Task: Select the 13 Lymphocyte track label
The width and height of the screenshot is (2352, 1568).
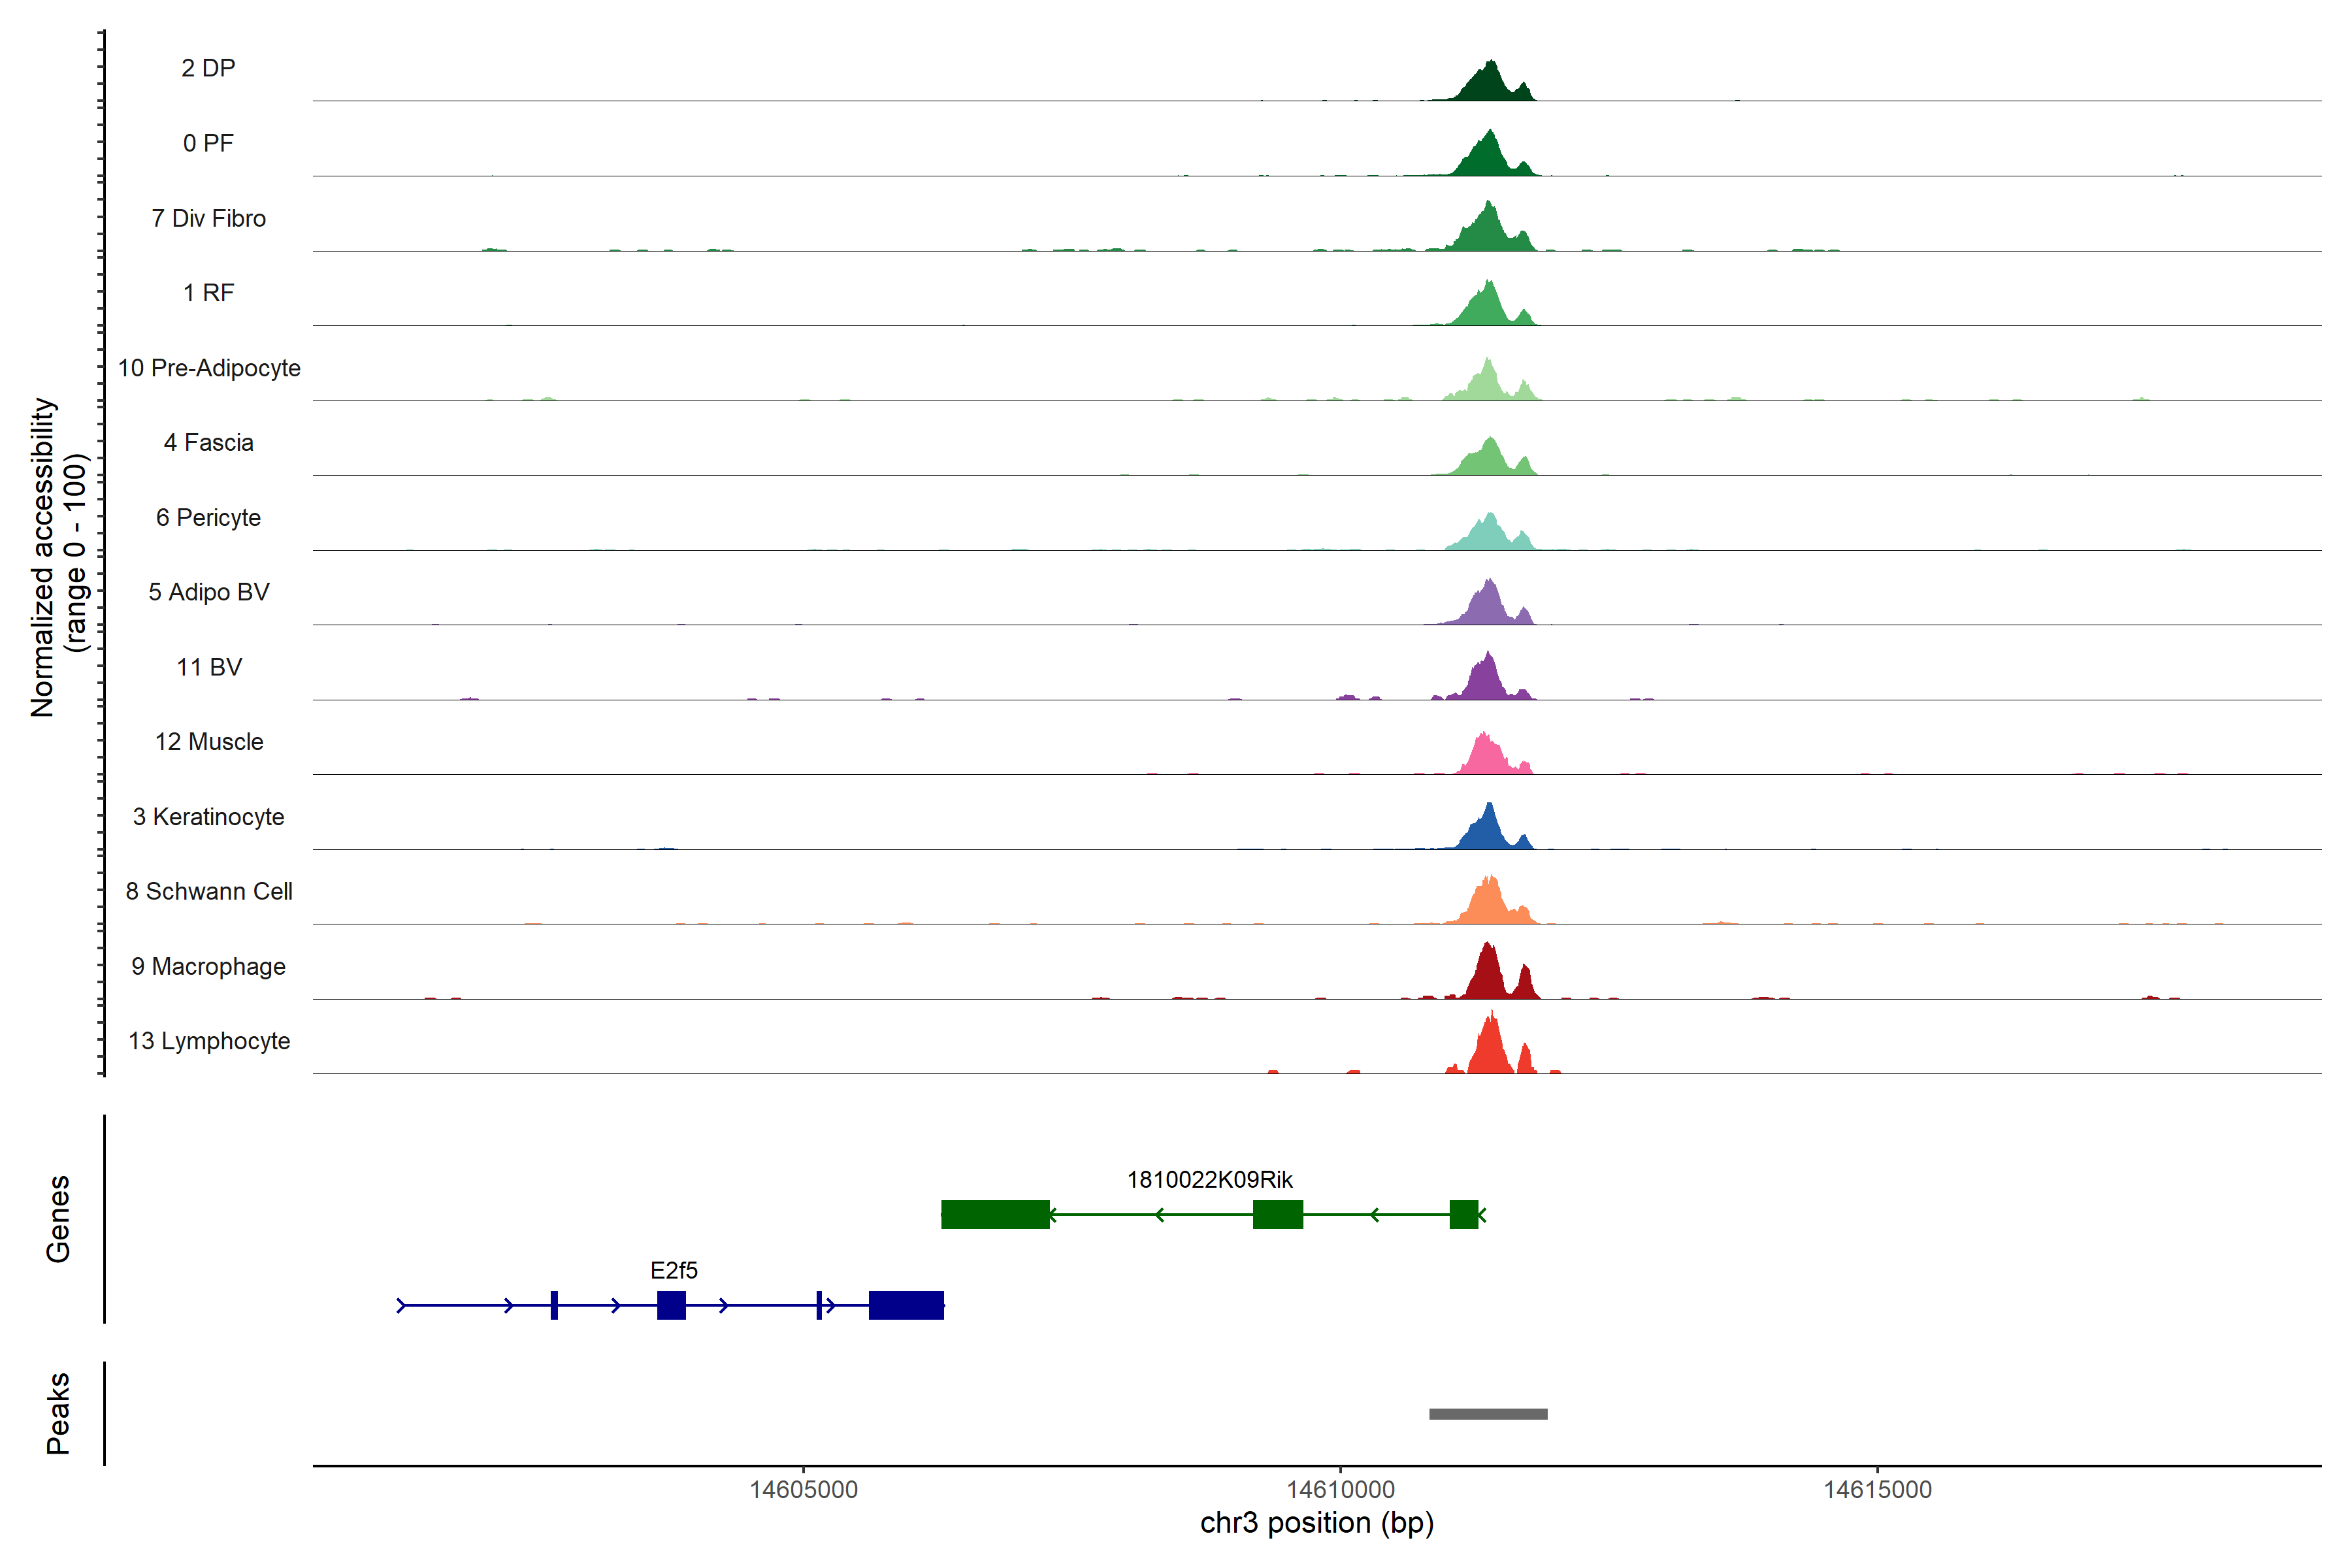Action: point(209,1041)
